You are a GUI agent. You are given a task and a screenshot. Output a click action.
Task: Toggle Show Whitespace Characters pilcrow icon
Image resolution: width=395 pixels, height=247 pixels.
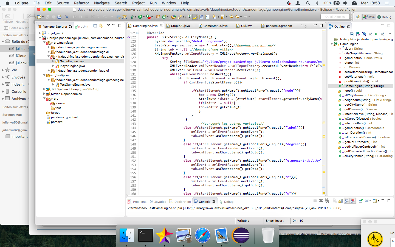coord(207,17)
